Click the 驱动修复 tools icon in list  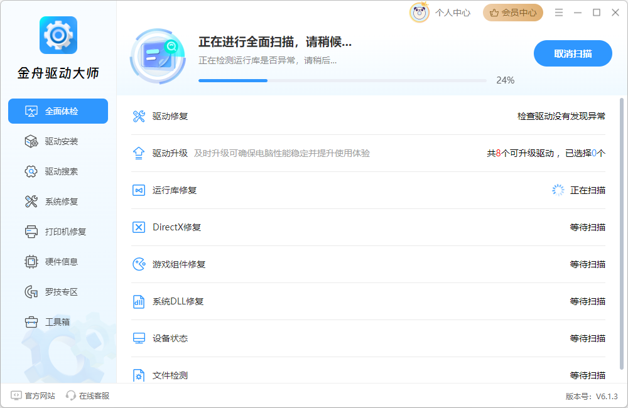click(139, 117)
